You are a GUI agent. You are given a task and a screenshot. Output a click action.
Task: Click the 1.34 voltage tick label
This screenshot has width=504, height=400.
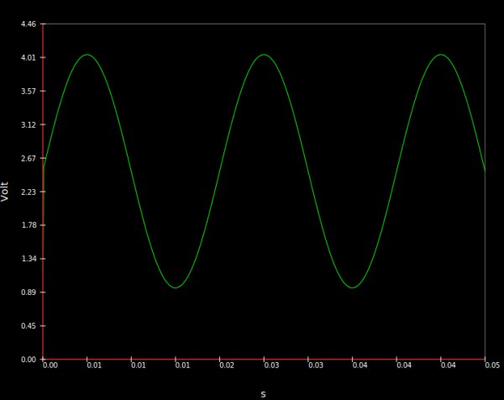[x=29, y=259]
